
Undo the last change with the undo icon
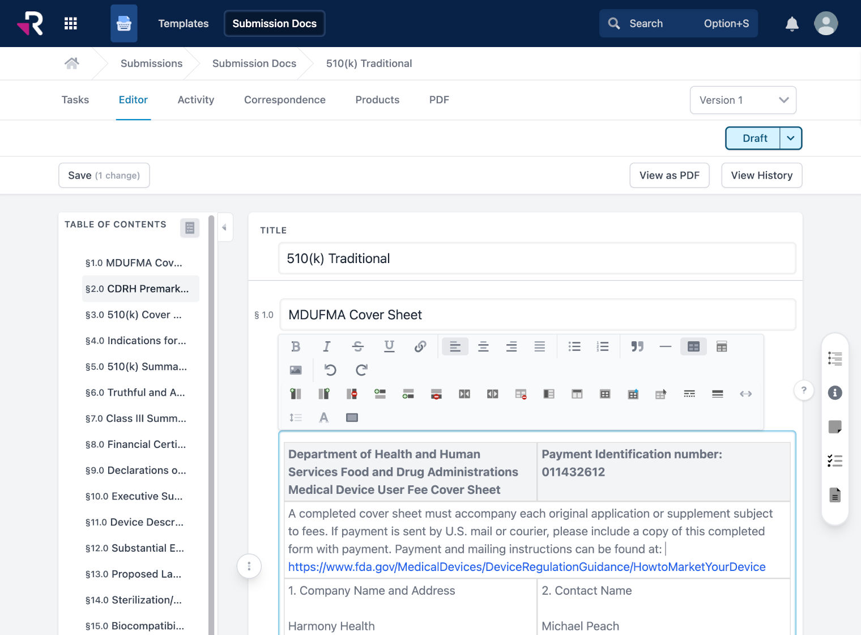(x=330, y=370)
